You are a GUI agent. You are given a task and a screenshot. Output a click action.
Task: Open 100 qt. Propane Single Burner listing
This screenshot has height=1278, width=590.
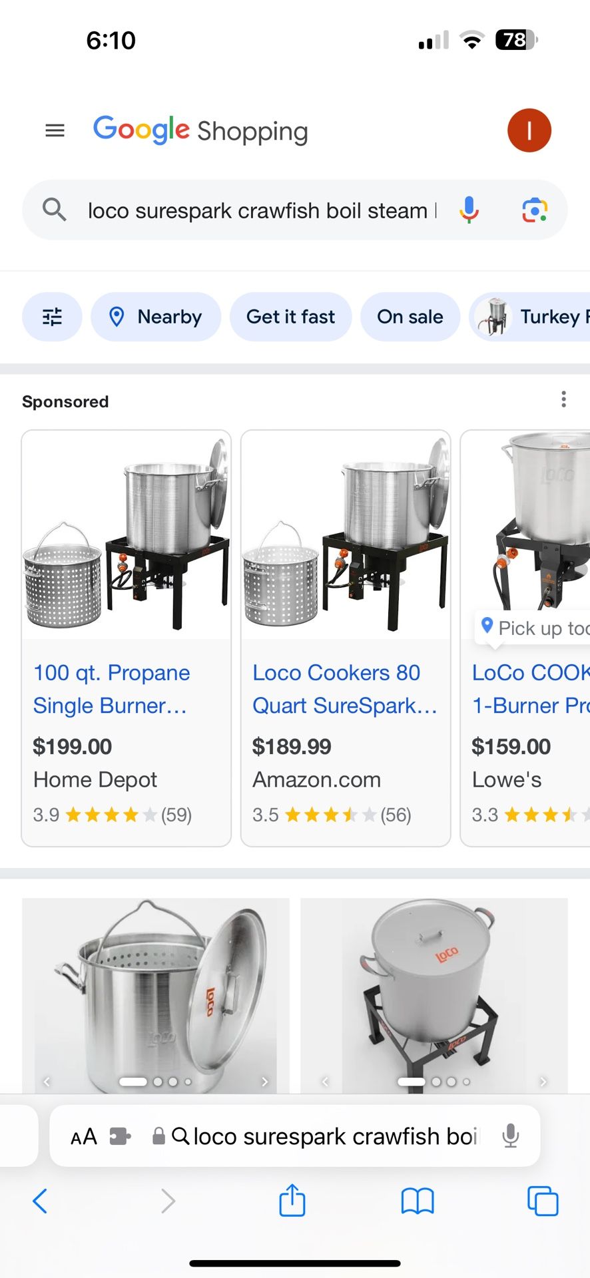(111, 689)
